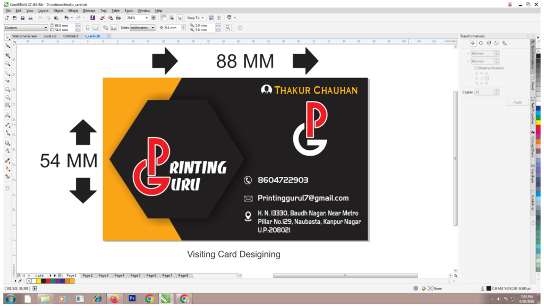The height and width of the screenshot is (306, 544).
Task: Select the Drop Shadow tool
Action: point(7,143)
